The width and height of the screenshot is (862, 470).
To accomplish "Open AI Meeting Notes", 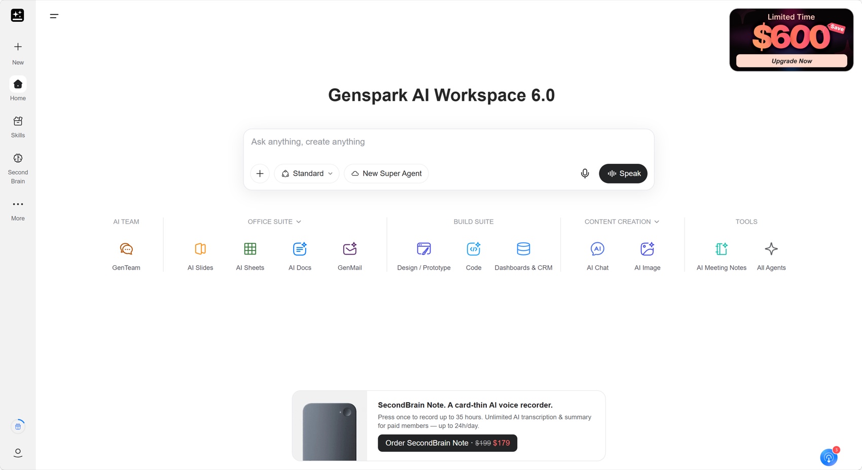I will (x=722, y=257).
